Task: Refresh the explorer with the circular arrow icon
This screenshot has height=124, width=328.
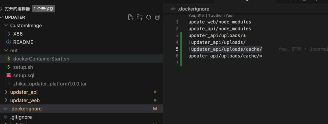Action: tap(149, 17)
